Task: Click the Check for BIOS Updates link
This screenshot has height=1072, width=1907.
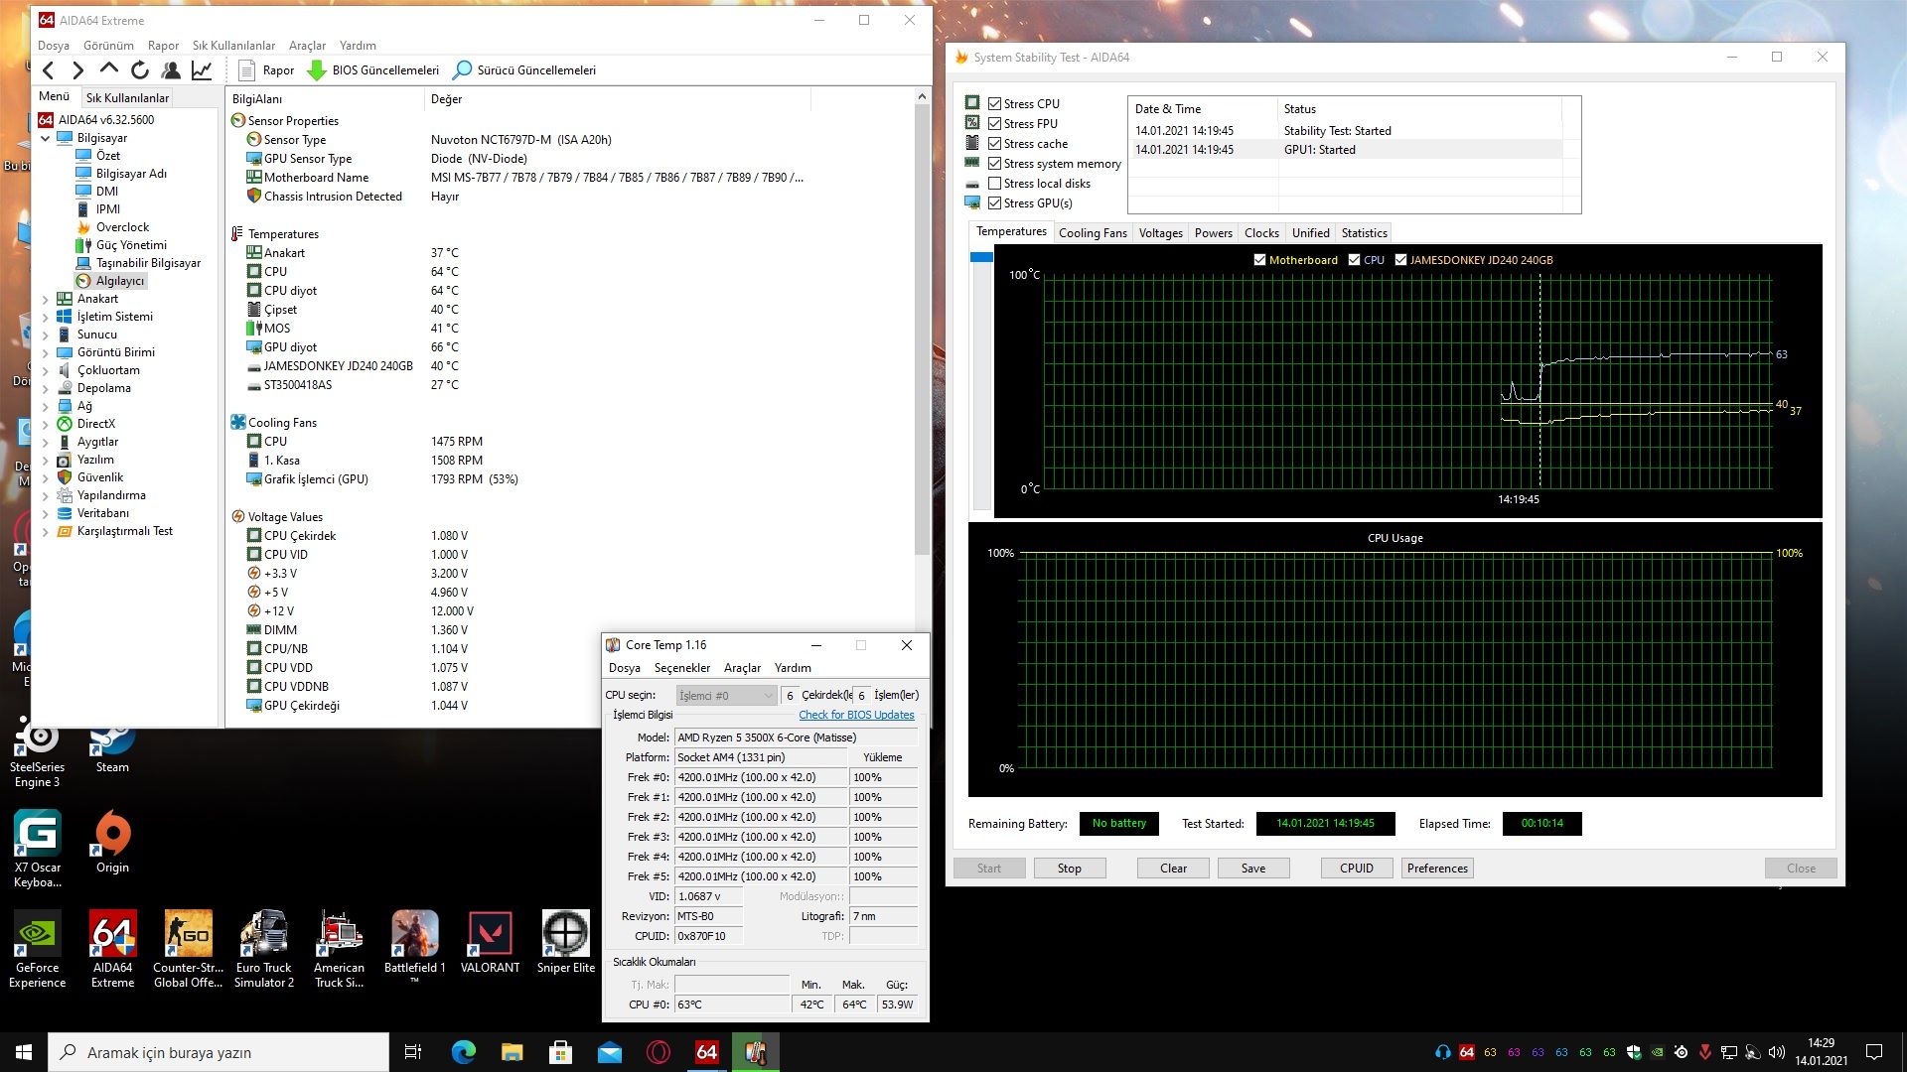Action: (x=856, y=715)
